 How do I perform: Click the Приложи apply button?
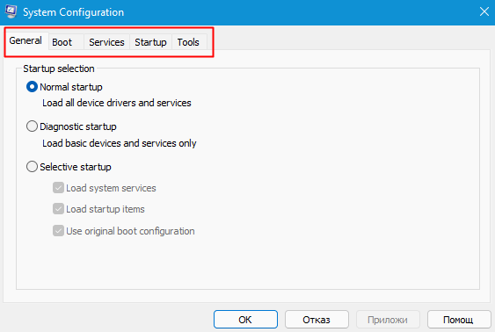(388, 320)
